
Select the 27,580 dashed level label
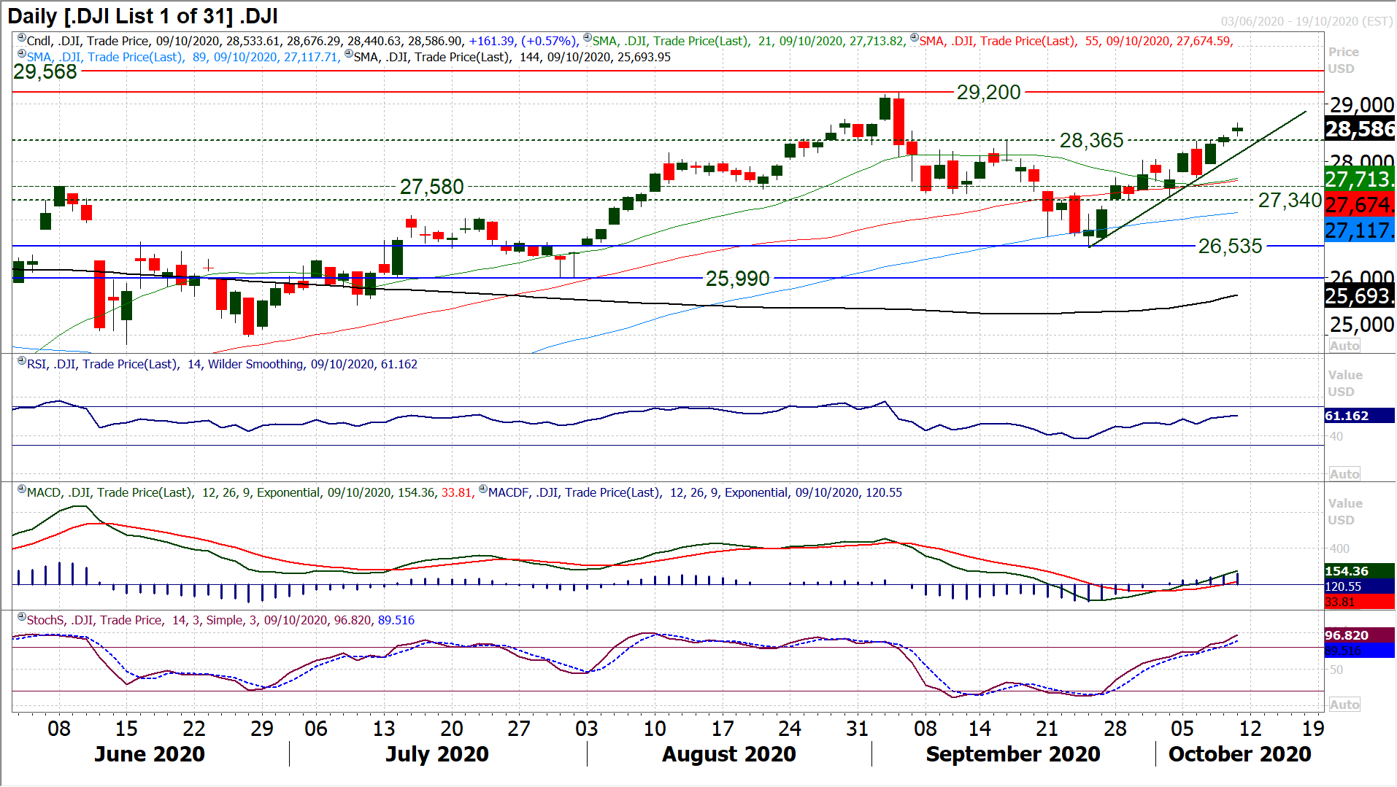point(432,187)
